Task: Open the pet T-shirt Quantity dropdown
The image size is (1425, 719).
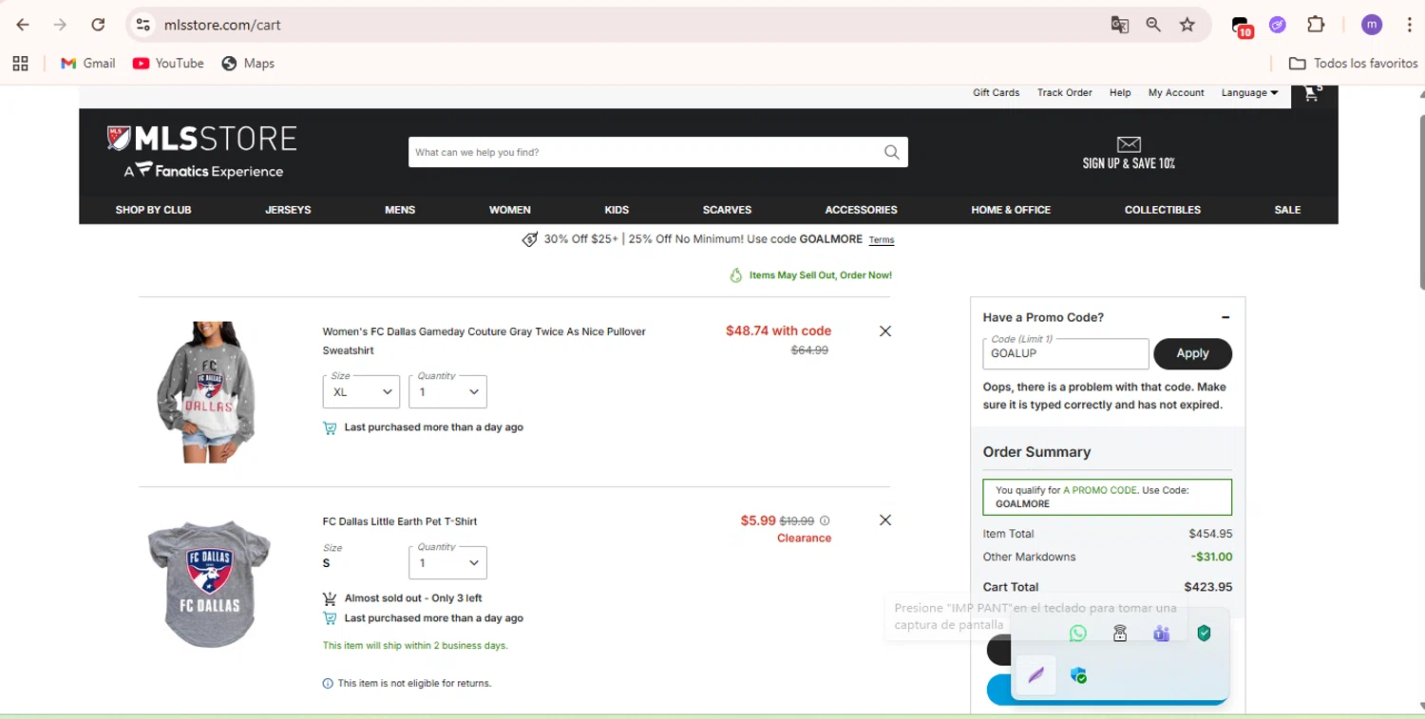Action: coord(447,562)
